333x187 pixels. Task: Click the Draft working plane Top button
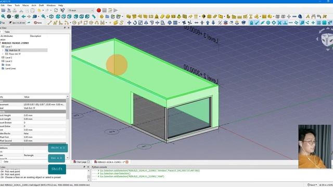(x=3, y=22)
